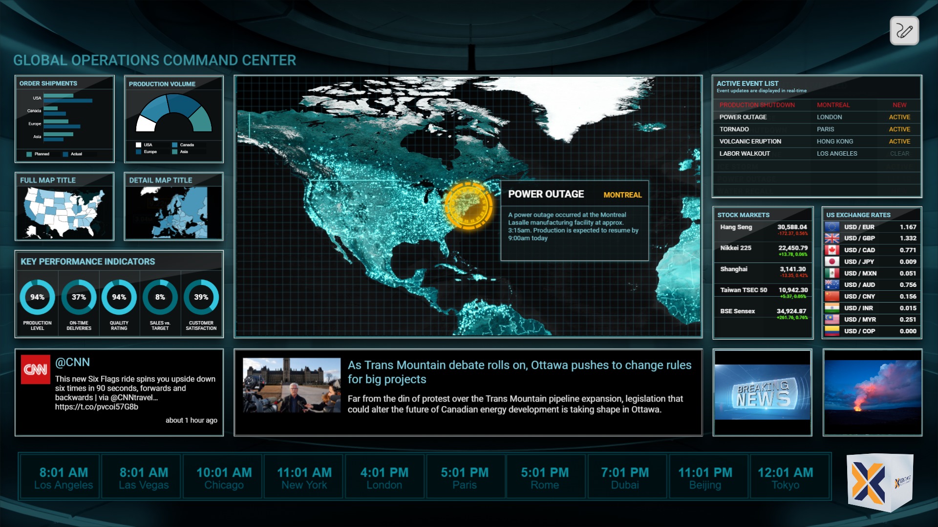Click the Labor Walkout Los Angeles CLEAR button
The height and width of the screenshot is (527, 938).
tap(899, 153)
